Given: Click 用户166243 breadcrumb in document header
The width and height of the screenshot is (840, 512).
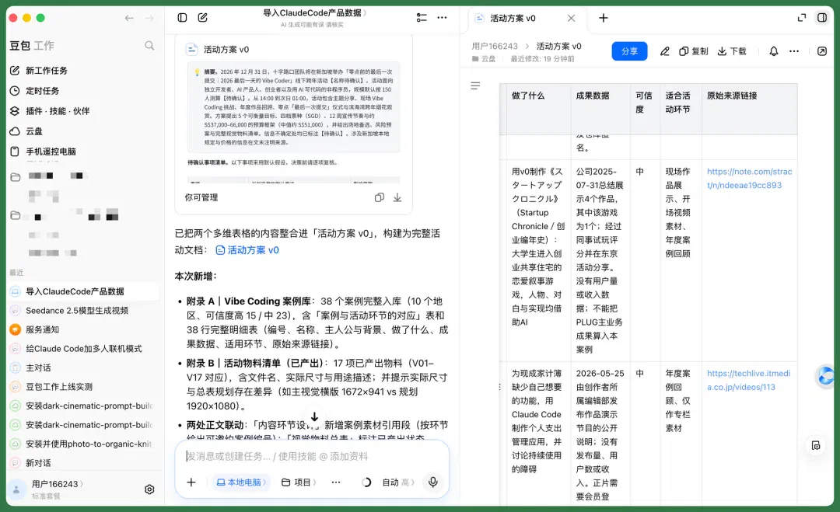Looking at the screenshot, I should click(x=495, y=46).
